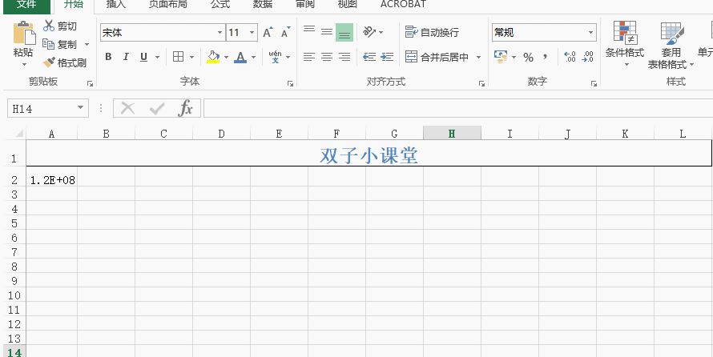Open Conditional Formatting (条件格式)
Screen dimensions: 713x357
coord(624,42)
